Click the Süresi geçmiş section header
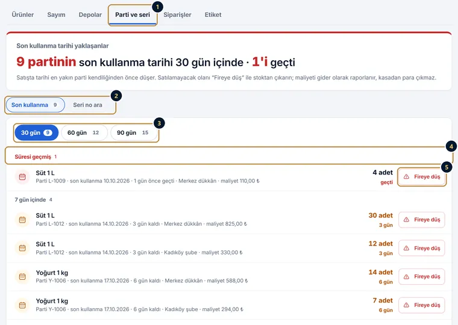 (36, 157)
